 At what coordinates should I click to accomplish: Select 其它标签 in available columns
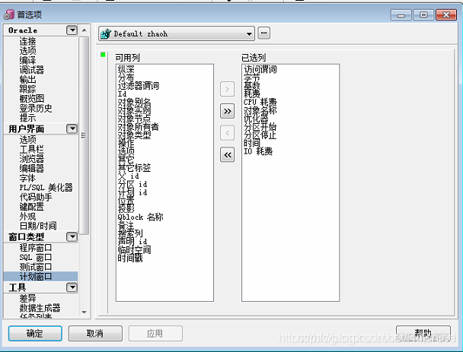pyautogui.click(x=134, y=168)
